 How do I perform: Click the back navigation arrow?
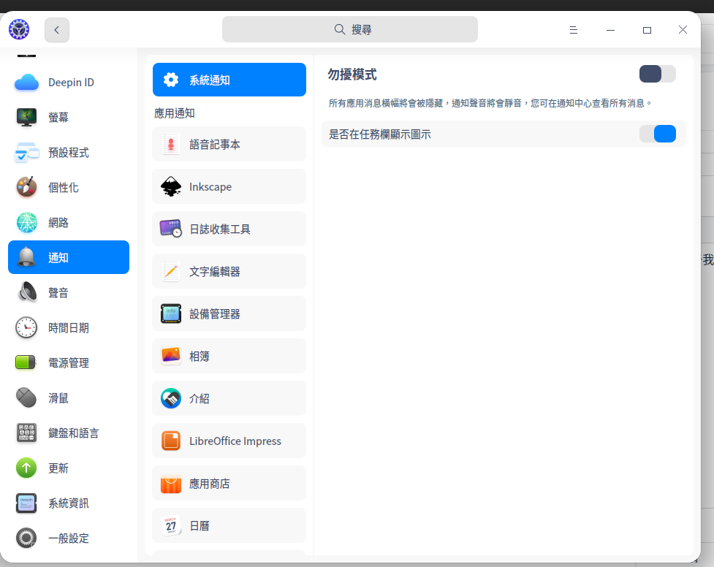point(56,29)
